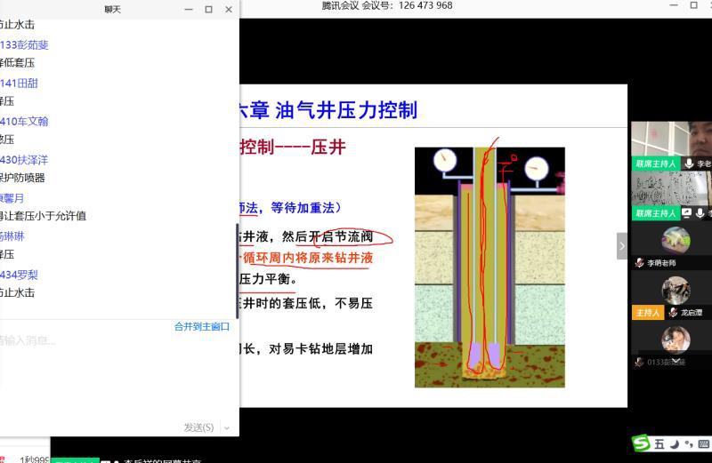Click the orange 主持人 host badge

[645, 313]
